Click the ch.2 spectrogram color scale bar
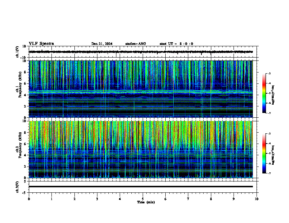289x223 pixels. click(x=264, y=153)
